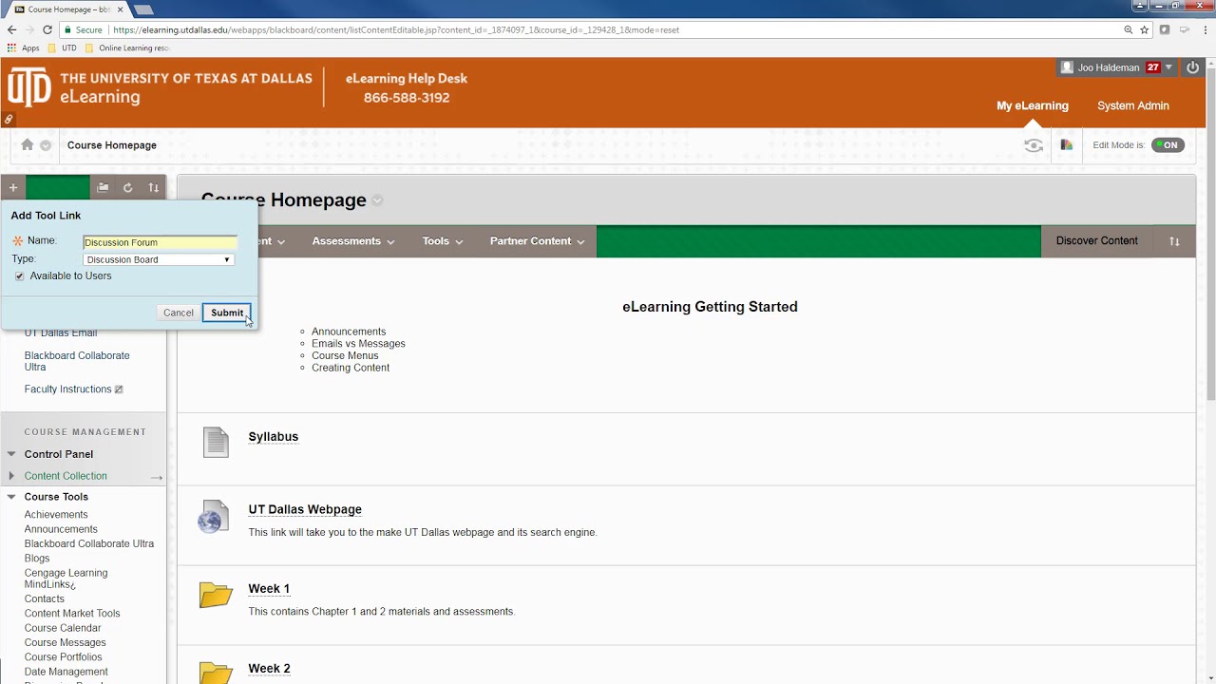Click the home icon in the breadcrumb
The height and width of the screenshot is (684, 1216).
(x=27, y=145)
